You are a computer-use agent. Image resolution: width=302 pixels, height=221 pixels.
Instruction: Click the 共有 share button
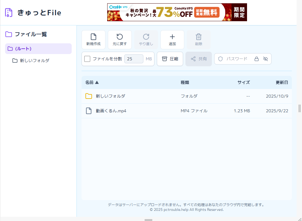199,59
